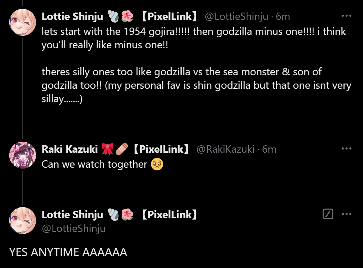Image resolution: width=363 pixels, height=268 pixels.
Task: Click the "YES ANYTIME AAAAAA" tweet text
Action: click(x=68, y=252)
